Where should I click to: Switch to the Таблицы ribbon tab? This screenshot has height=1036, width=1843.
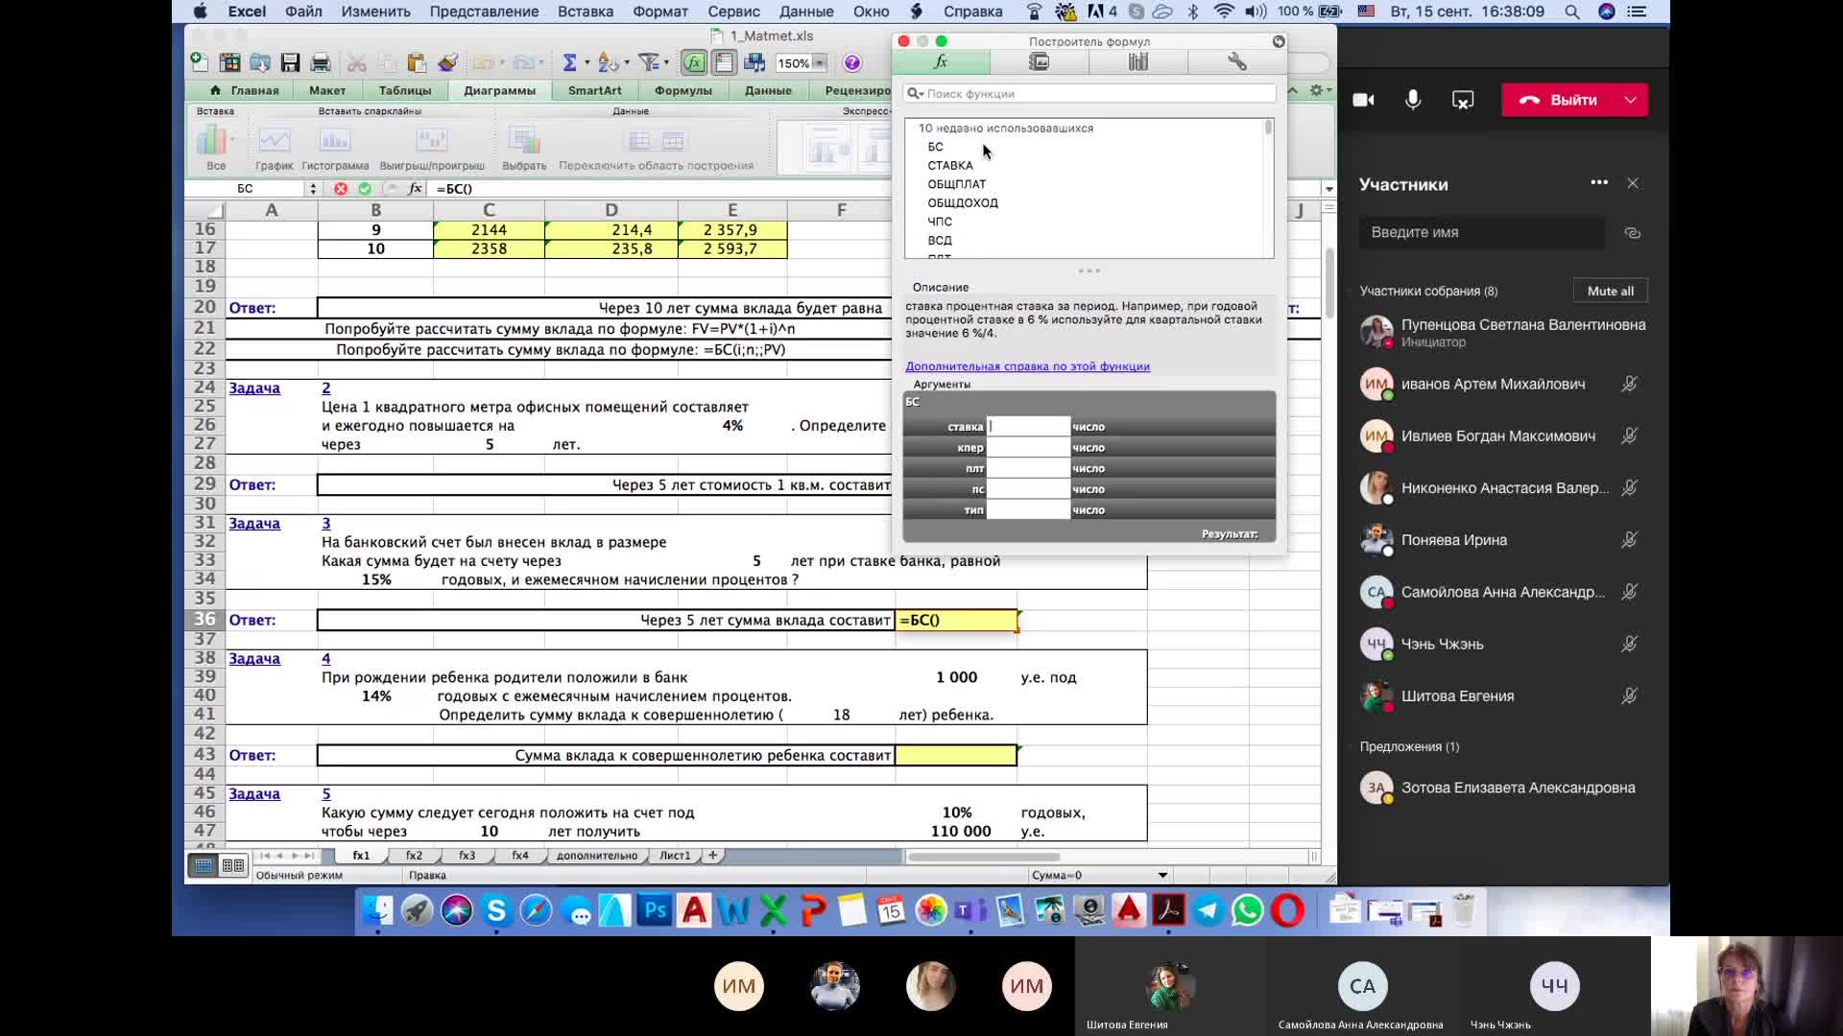[405, 90]
